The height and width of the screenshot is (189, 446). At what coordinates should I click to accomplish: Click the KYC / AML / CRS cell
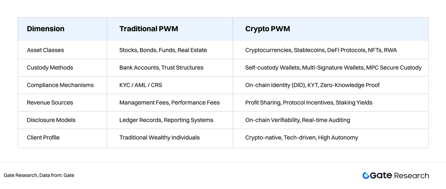141,85
